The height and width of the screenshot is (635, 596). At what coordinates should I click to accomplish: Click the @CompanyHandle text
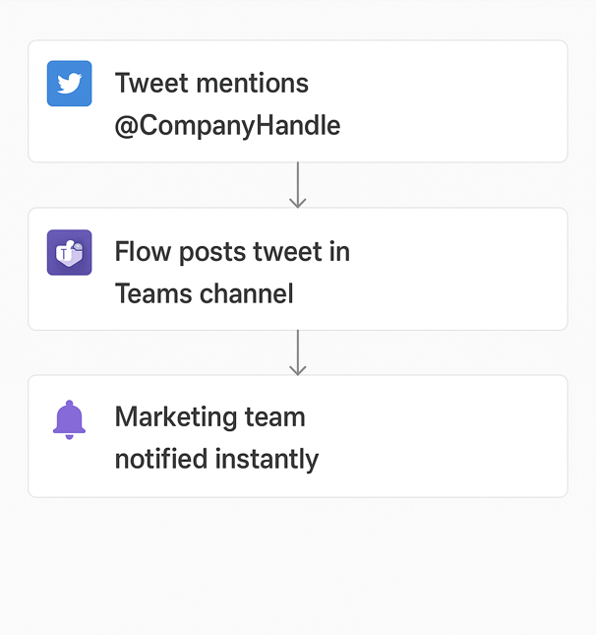coord(227,126)
